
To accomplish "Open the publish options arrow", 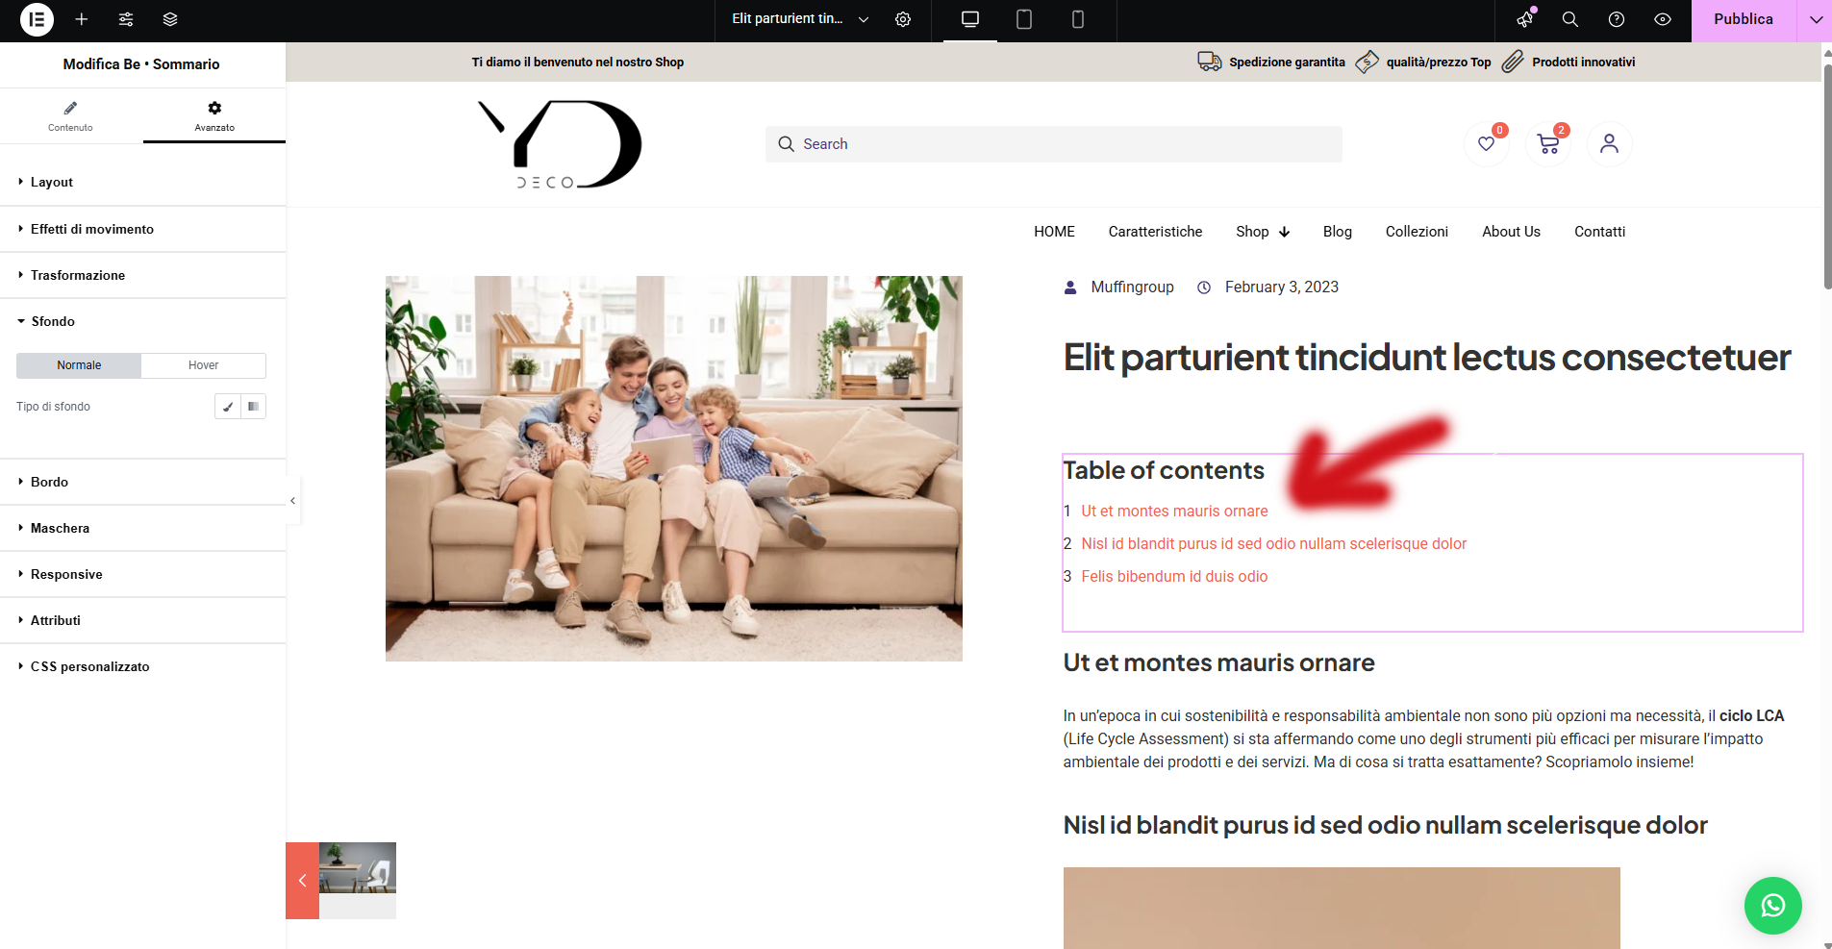I will 1815,19.
